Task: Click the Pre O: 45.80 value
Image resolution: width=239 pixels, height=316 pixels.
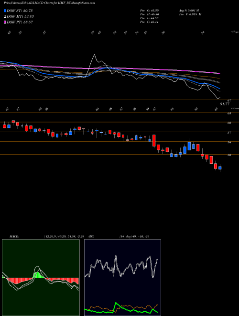Action: 149,11
